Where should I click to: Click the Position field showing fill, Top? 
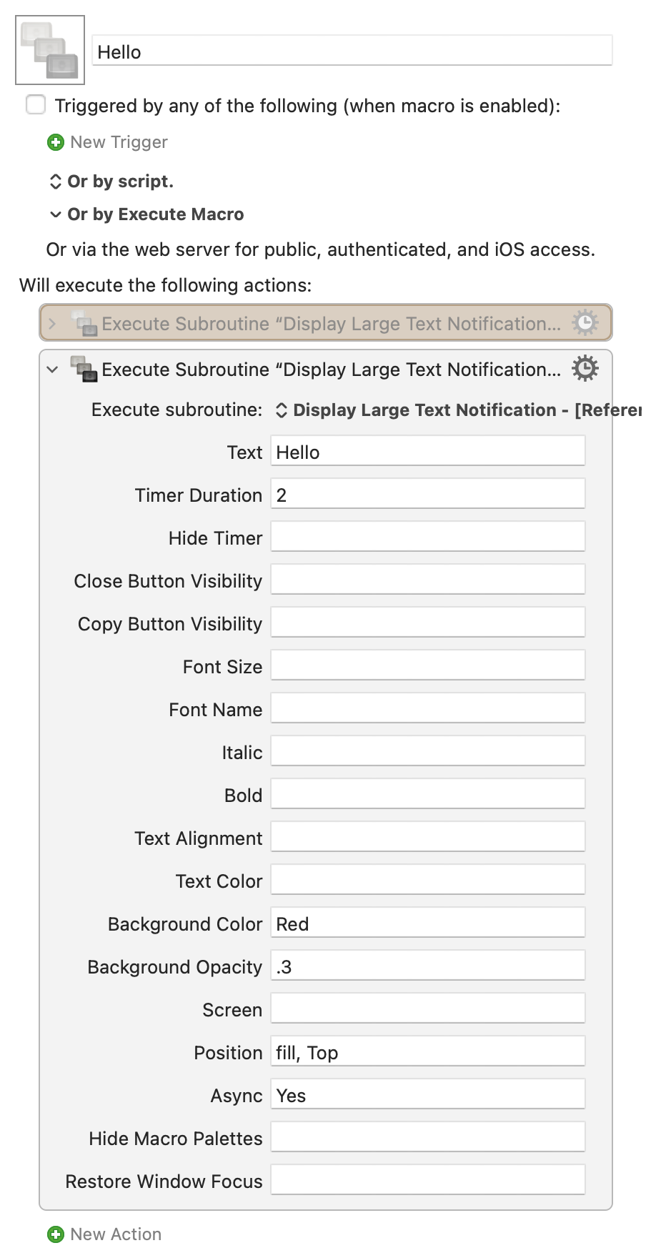[x=428, y=1051]
